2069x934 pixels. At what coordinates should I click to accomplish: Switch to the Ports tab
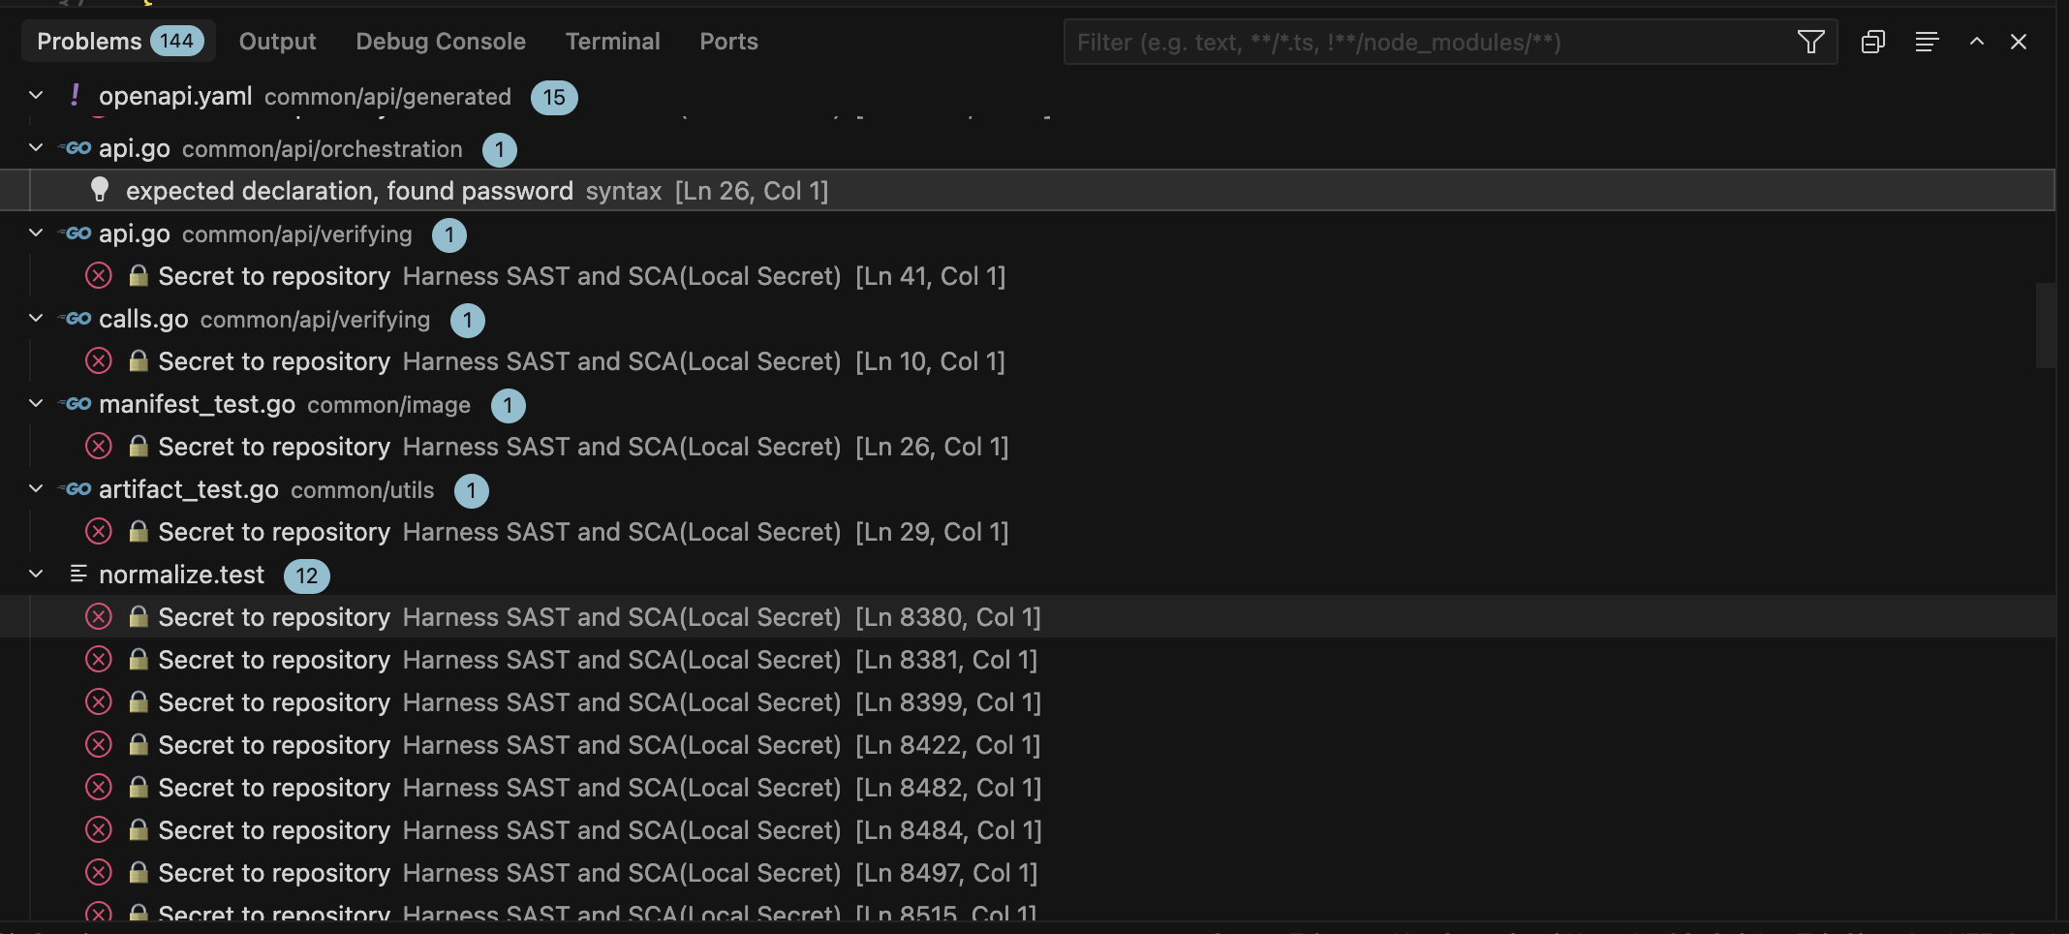coord(728,41)
